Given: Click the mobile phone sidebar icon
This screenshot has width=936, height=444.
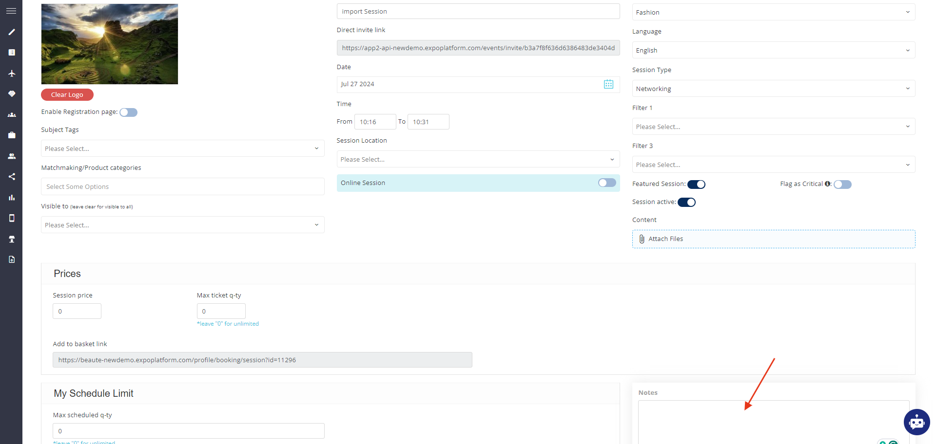Looking at the screenshot, I should 12,218.
